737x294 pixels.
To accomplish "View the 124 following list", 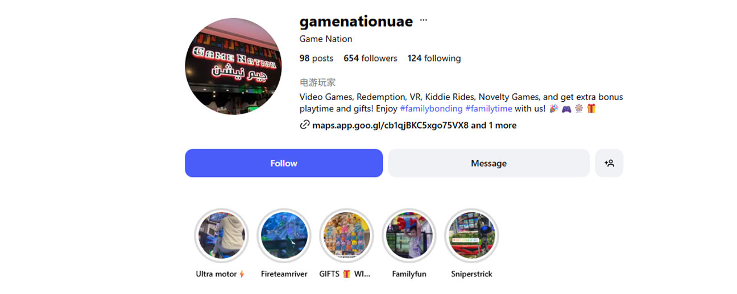I will tap(434, 58).
